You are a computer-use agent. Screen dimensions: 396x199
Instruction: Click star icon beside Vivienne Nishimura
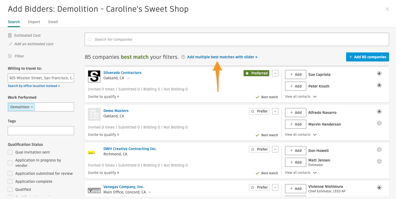click(379, 188)
